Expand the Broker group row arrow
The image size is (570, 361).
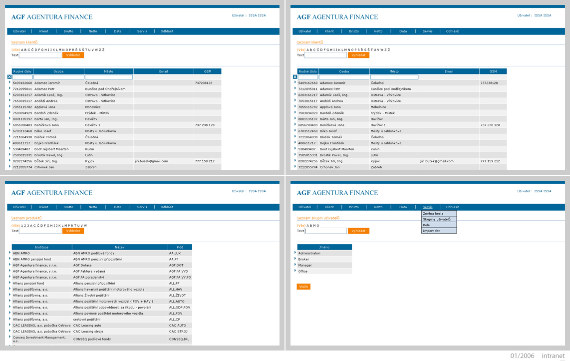point(295,259)
